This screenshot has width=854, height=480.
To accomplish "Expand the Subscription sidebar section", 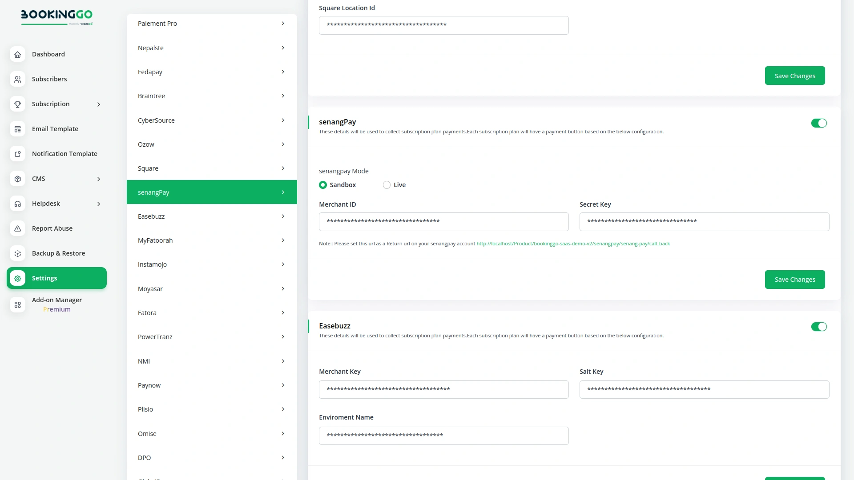I will point(99,104).
